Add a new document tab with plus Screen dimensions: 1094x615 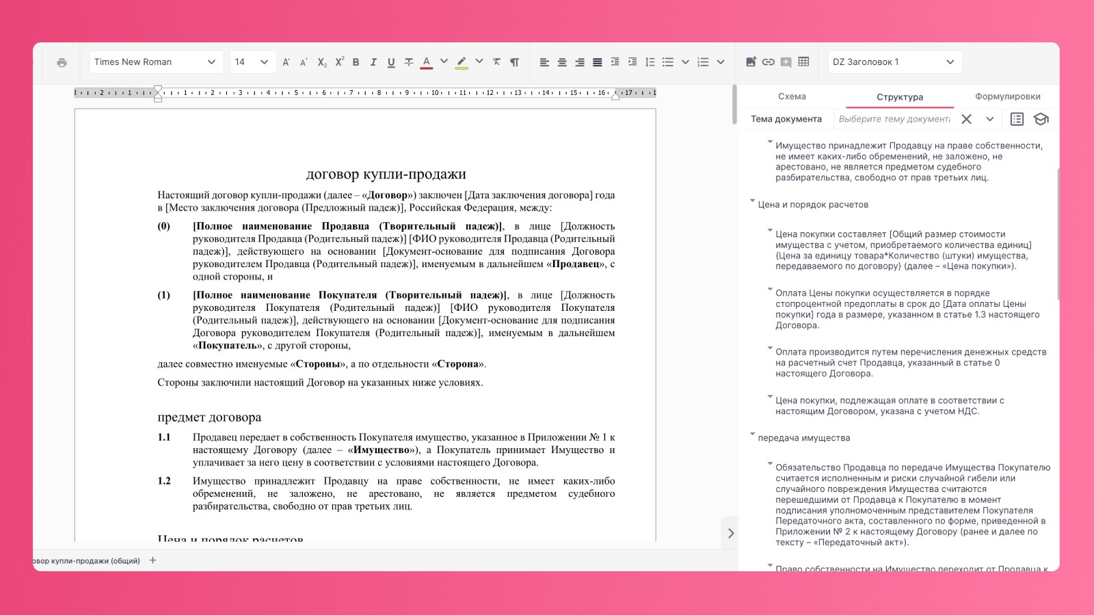152,560
